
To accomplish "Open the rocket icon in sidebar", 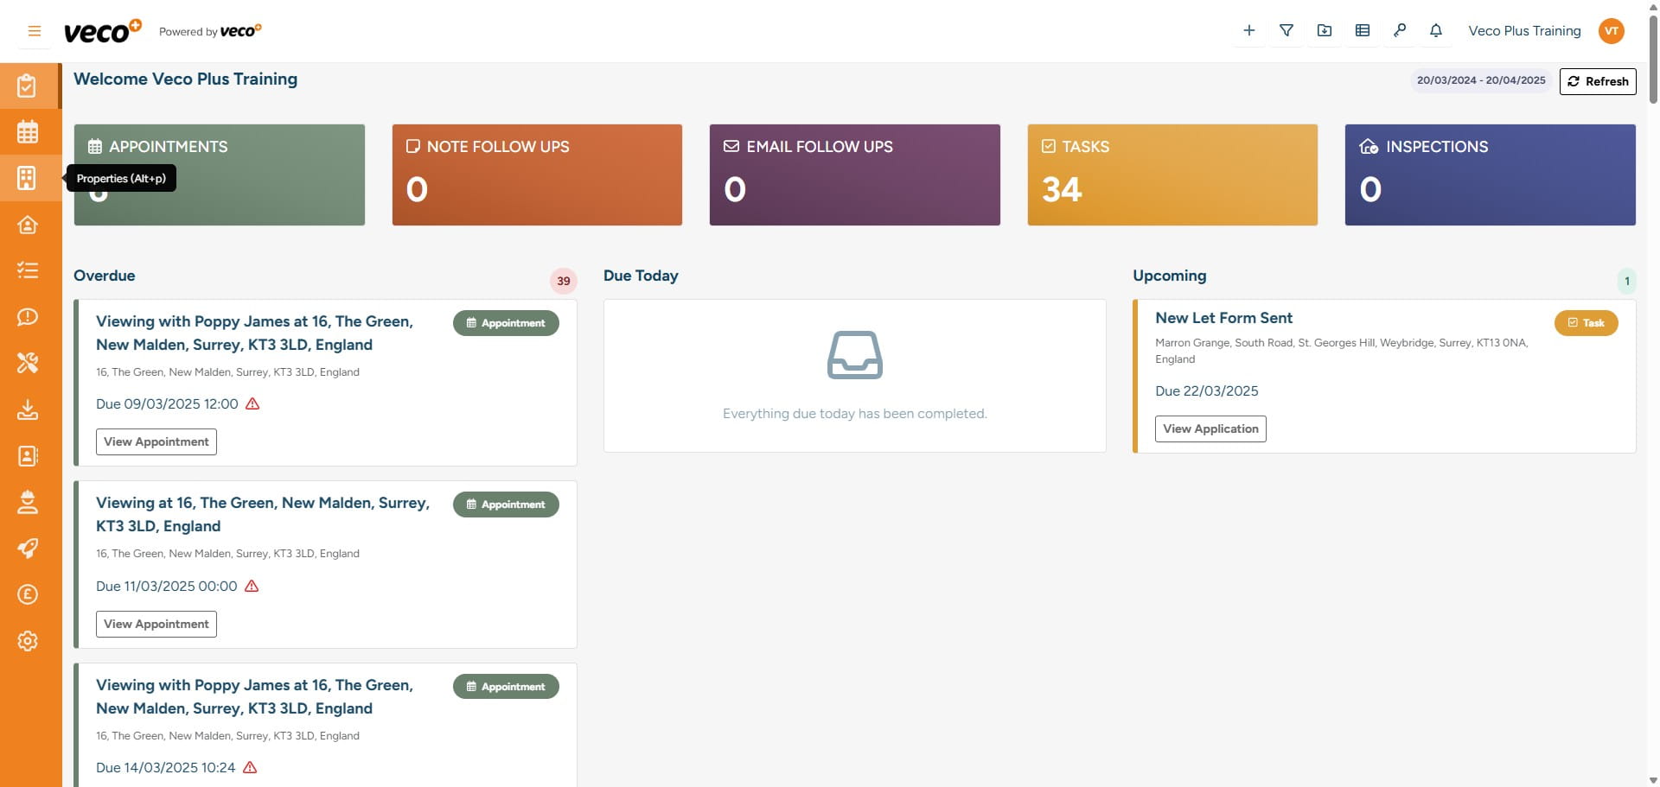I will point(28,549).
